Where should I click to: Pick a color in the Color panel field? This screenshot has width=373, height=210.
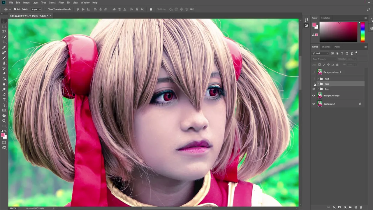pyautogui.click(x=338, y=32)
